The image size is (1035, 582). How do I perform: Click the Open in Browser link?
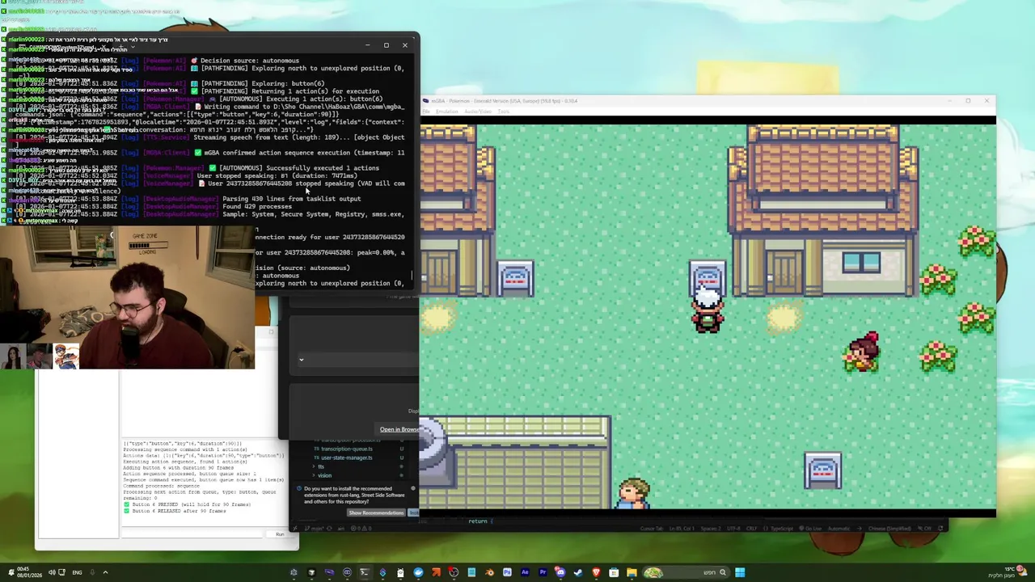click(399, 429)
